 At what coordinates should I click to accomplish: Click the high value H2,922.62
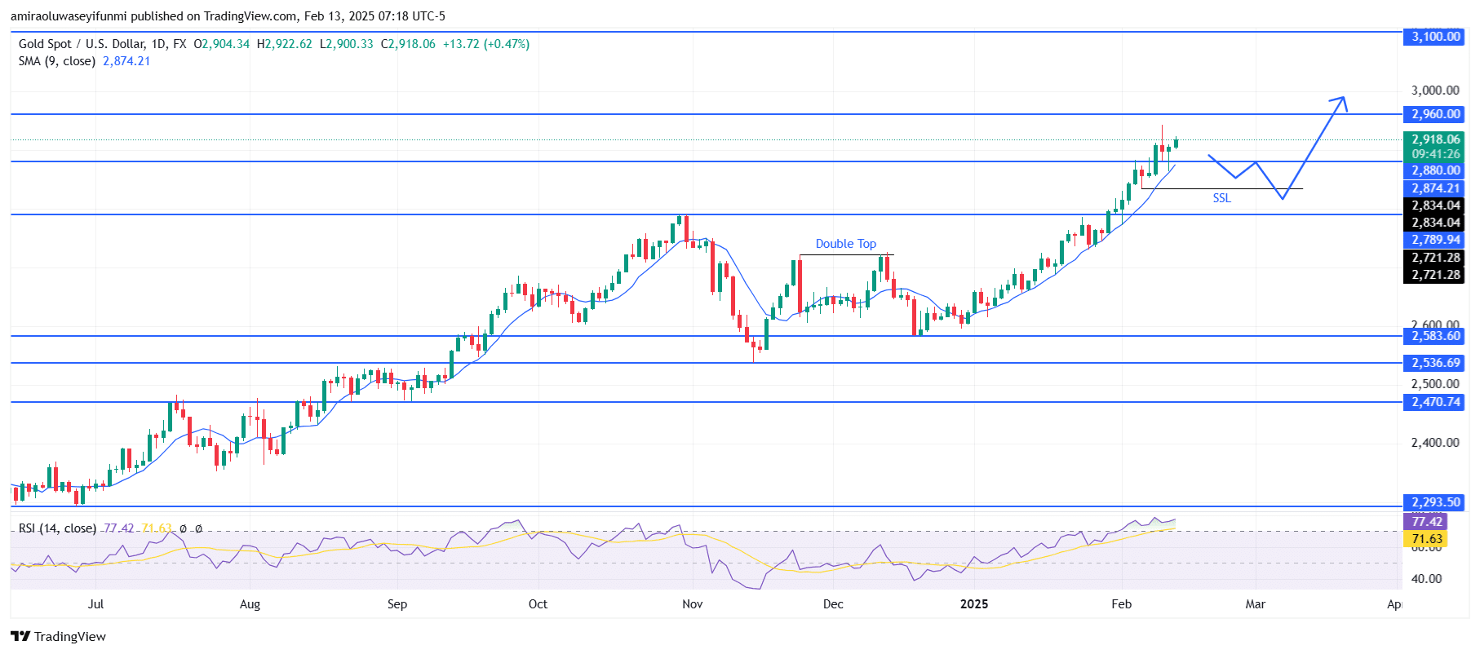pos(284,44)
